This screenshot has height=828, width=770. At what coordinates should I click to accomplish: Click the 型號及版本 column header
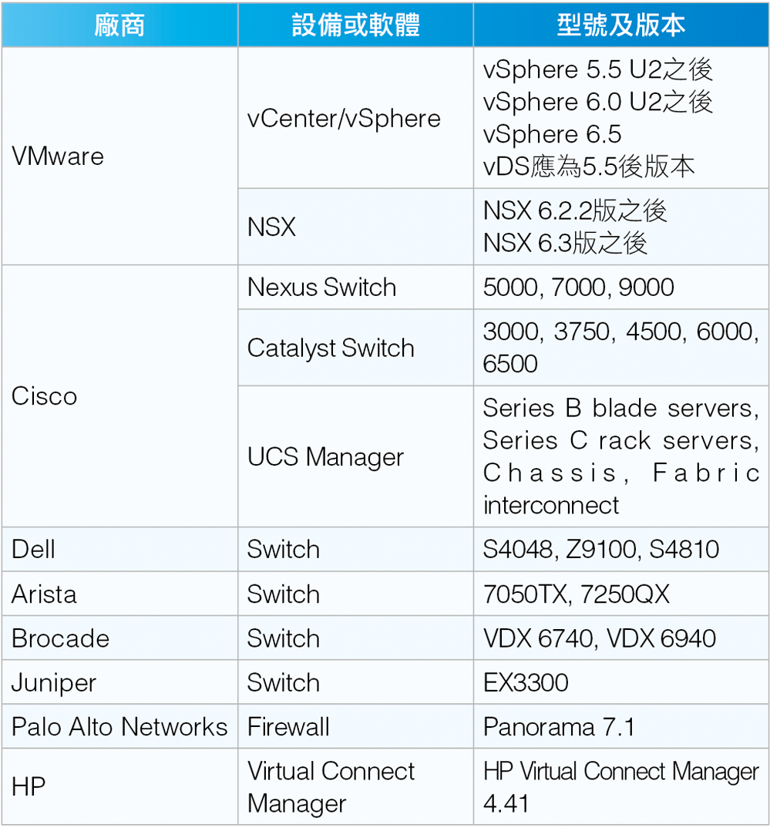pyautogui.click(x=621, y=25)
